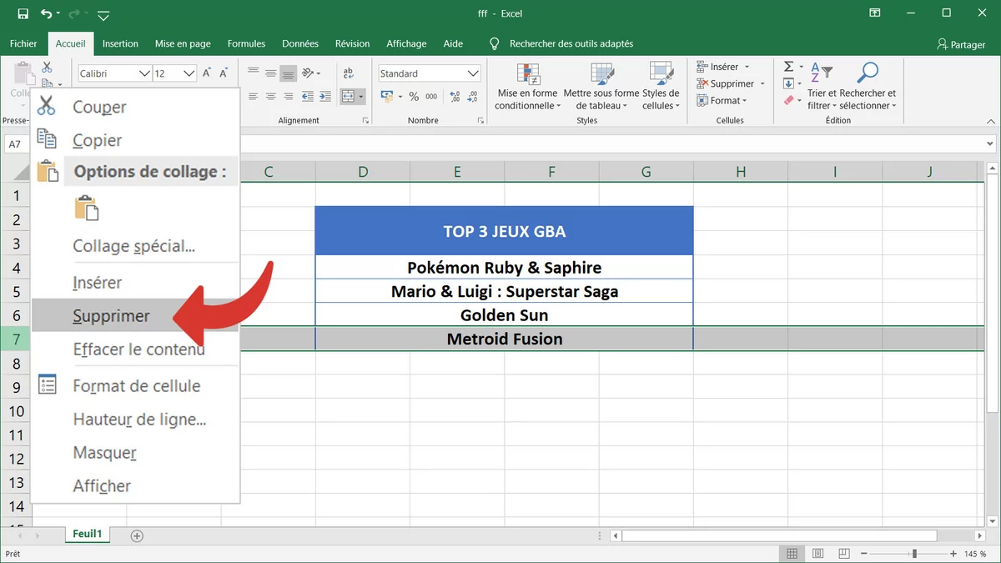
Task: Switch to the Formules tab
Action: coord(246,43)
